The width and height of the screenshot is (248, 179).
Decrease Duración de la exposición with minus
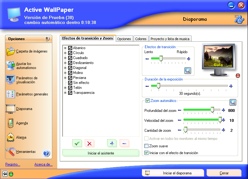click(147, 86)
